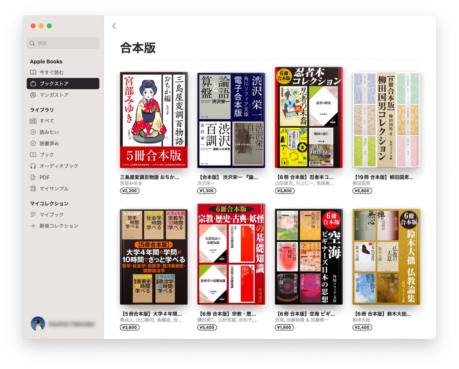This screenshot has height=369, width=459.
Task: Click title 【6冊 合本版】忍者本コ…
Action: [304, 177]
